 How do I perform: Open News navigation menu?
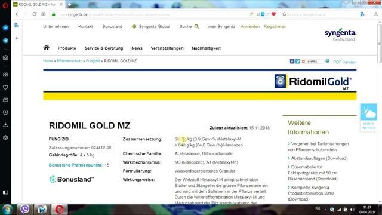(x=137, y=48)
